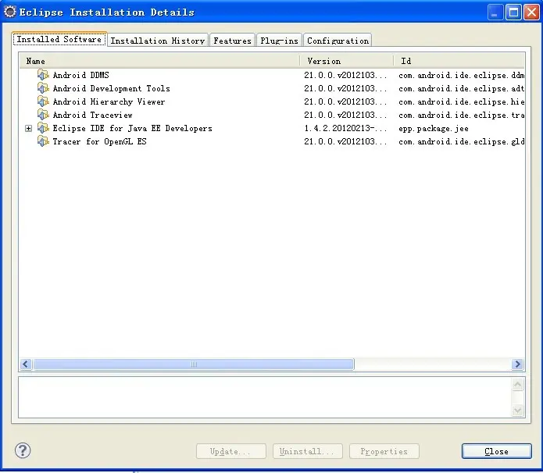
Task: Select the Android Development Tools row
Action: 272,88
